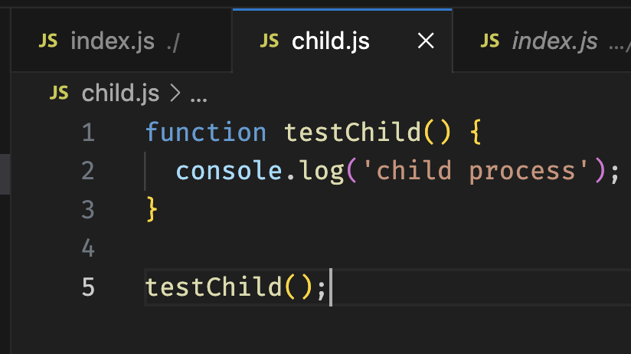631x354 pixels.
Task: Click the JS icon on first index.js tab
Action: click(x=48, y=41)
